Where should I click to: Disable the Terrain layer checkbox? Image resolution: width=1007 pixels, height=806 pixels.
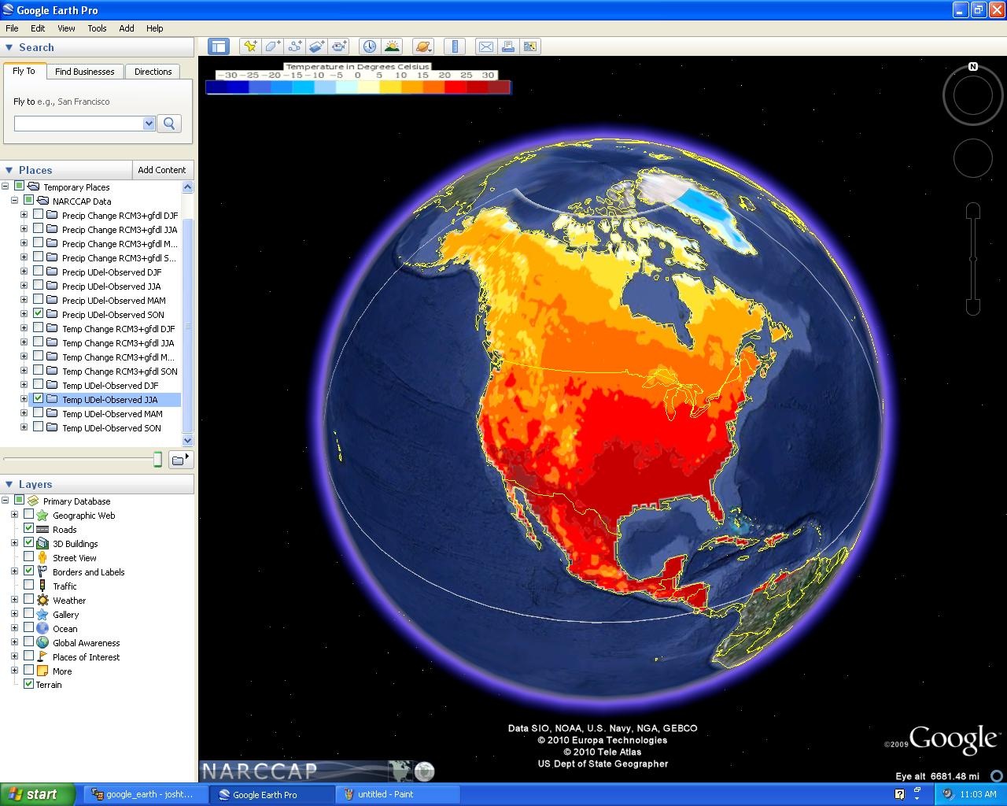(28, 684)
